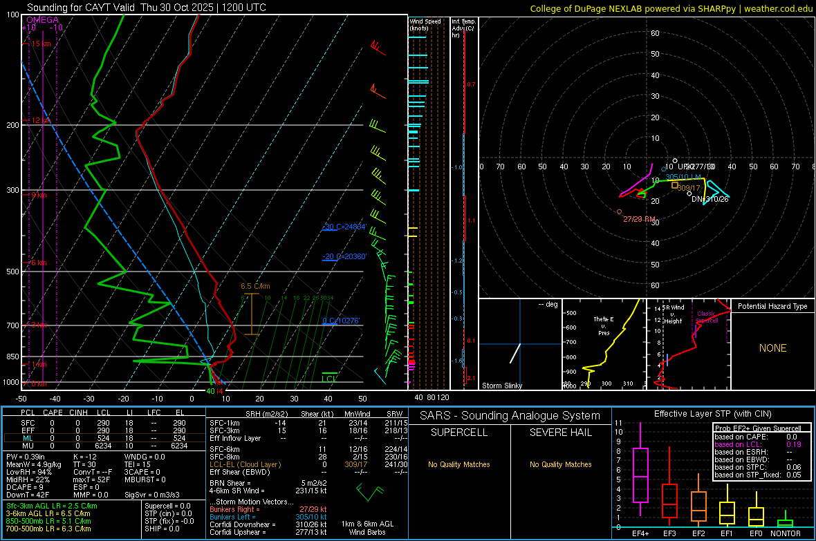Click the 'SigSvr = 0 m3/s3' value
Image resolution: width=816 pixels, height=541 pixels.
tap(152, 495)
